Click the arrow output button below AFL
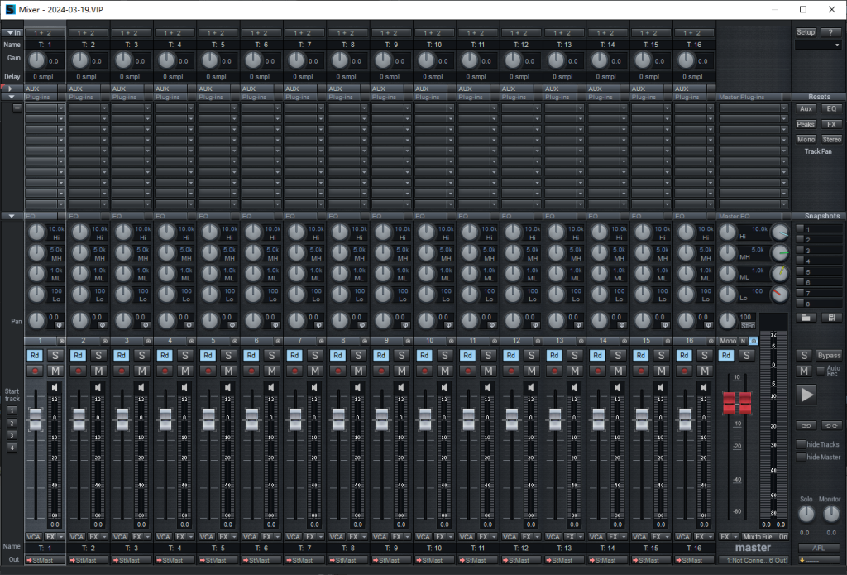This screenshot has height=575, width=847. pyautogui.click(x=818, y=560)
